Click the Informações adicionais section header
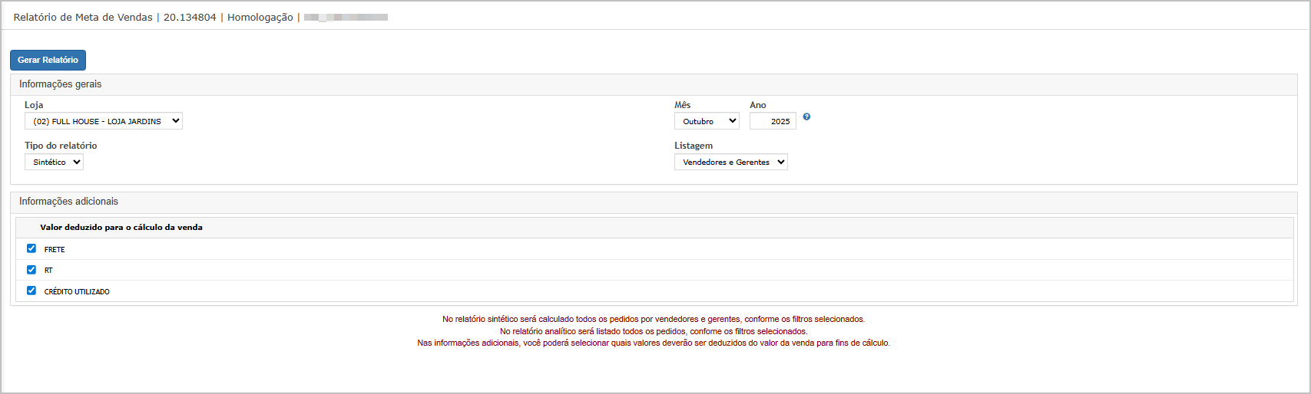 click(x=68, y=202)
